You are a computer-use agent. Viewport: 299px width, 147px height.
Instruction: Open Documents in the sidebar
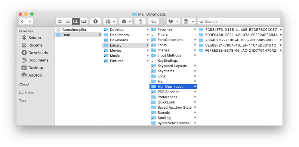tap(35, 60)
